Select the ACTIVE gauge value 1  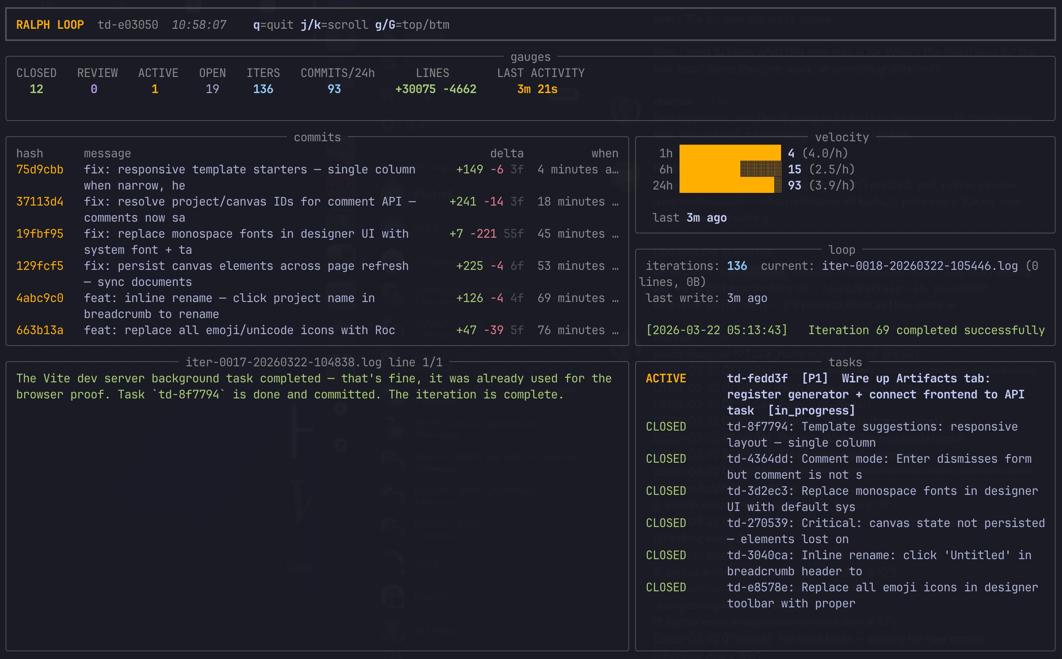(x=155, y=89)
